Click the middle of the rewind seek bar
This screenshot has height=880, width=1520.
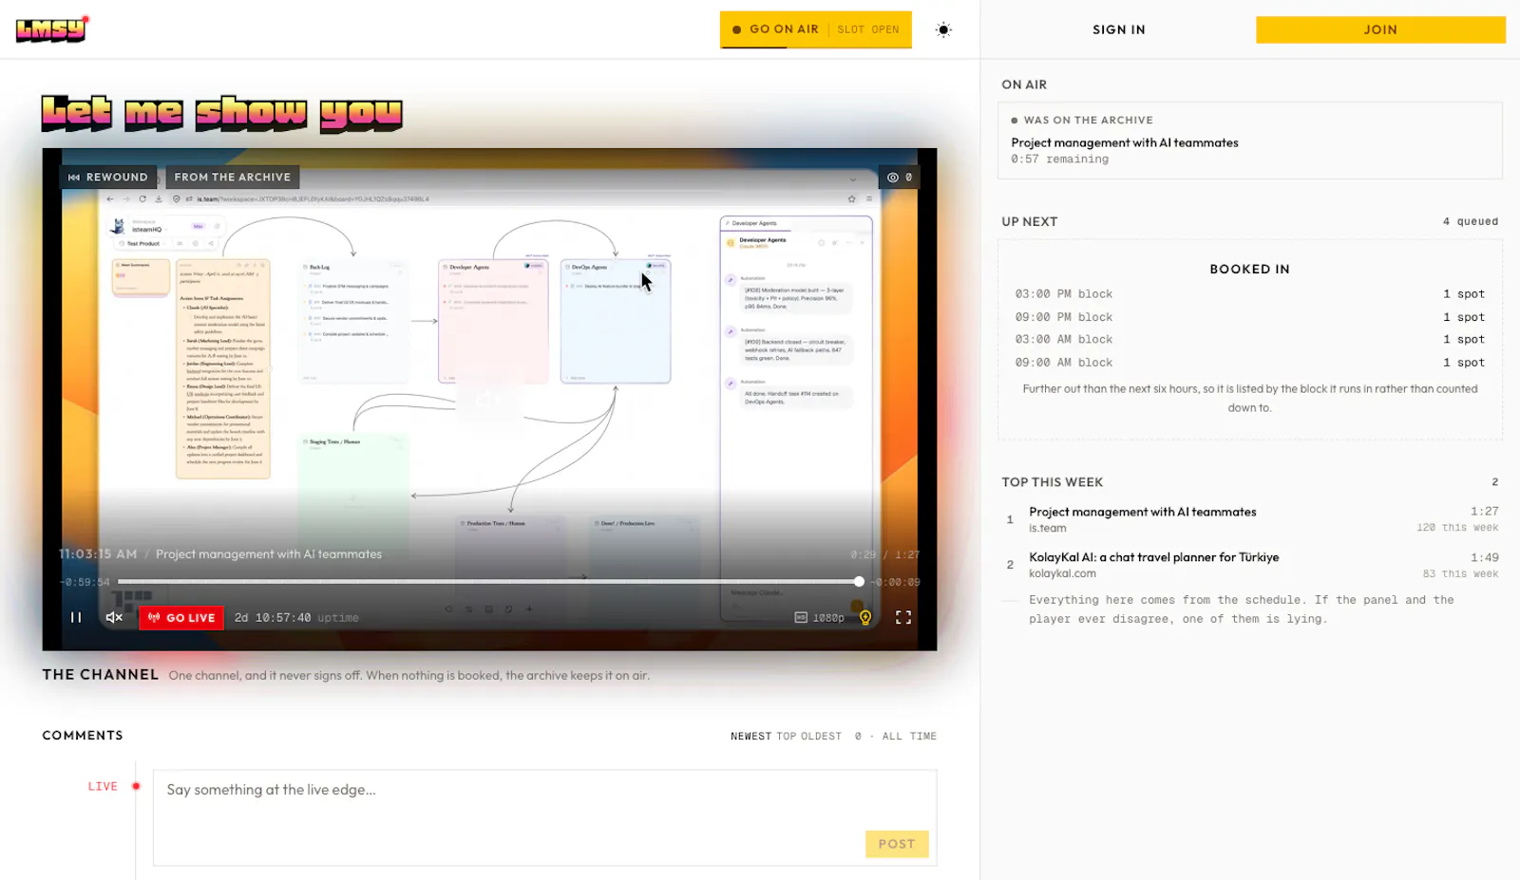[x=488, y=581]
